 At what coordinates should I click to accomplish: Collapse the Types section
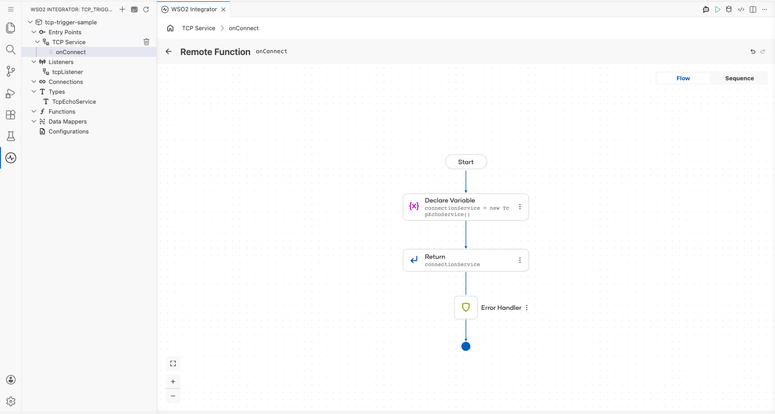tap(34, 92)
